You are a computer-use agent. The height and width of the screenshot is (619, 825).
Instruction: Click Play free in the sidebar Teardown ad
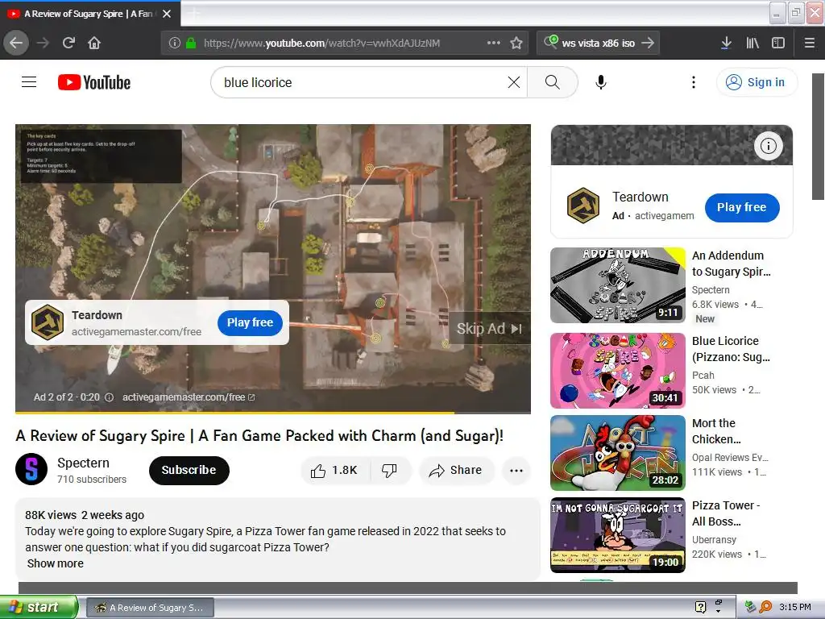click(742, 207)
